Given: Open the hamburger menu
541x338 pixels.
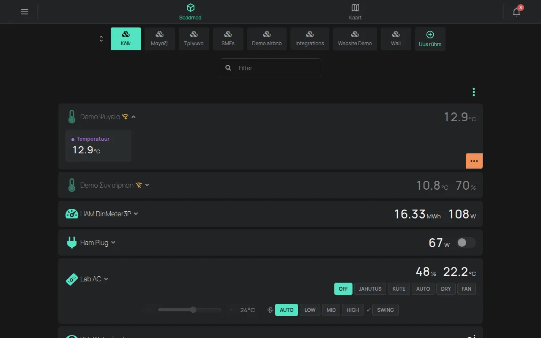Looking at the screenshot, I should (x=25, y=12).
